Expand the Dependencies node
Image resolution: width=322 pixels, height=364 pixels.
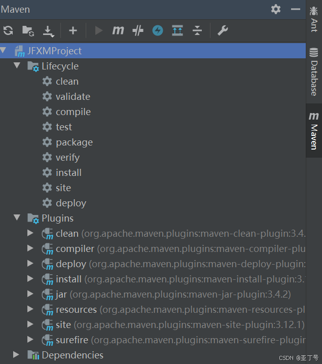pos(16,354)
